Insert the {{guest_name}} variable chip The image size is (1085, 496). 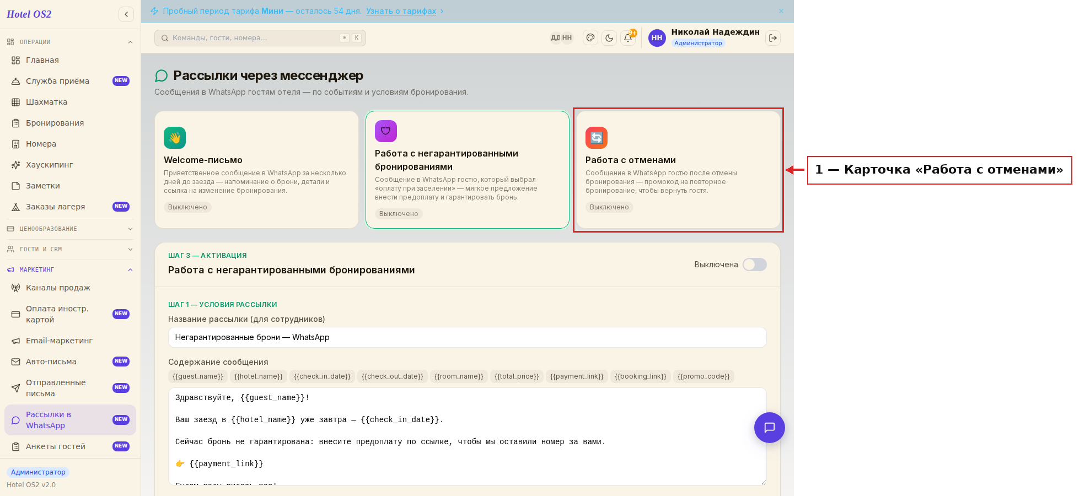pos(198,376)
